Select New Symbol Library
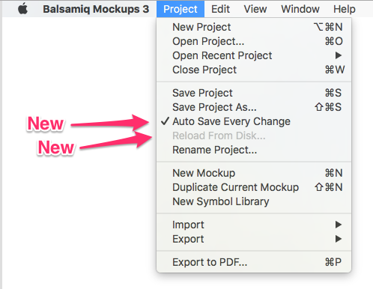373x289 pixels. pos(254,201)
